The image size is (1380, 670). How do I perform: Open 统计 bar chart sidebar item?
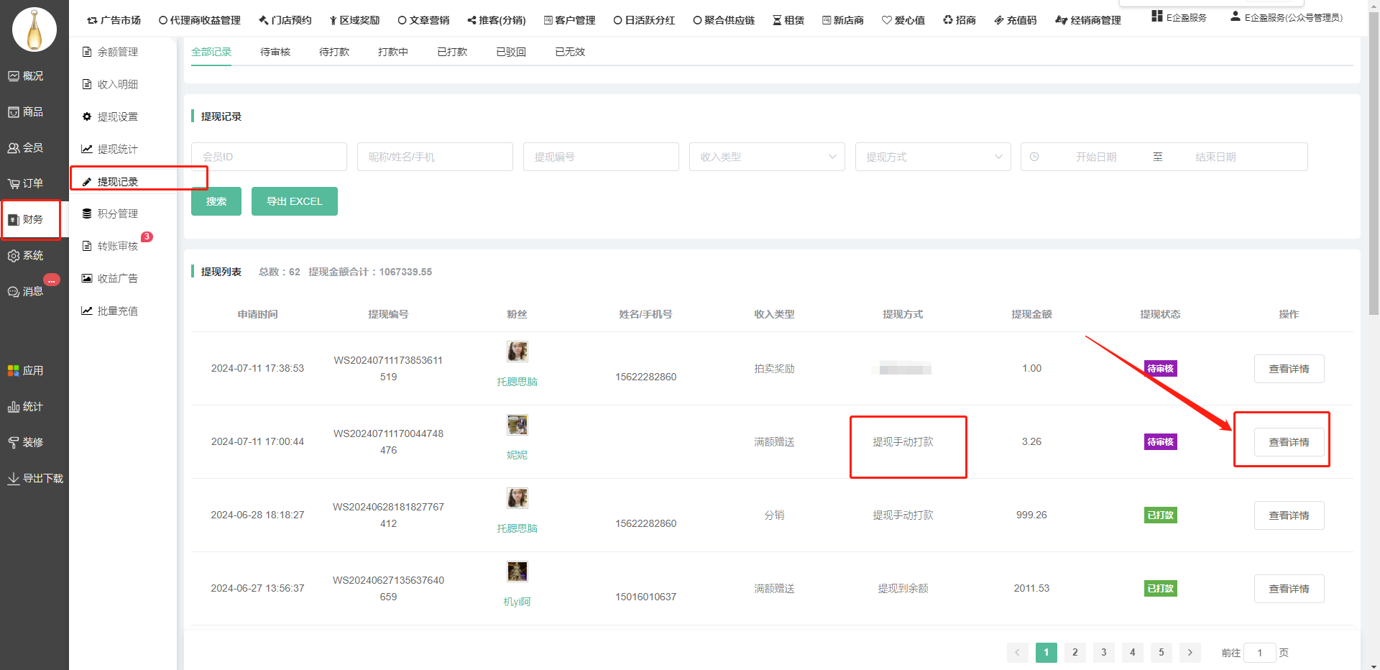coord(26,406)
